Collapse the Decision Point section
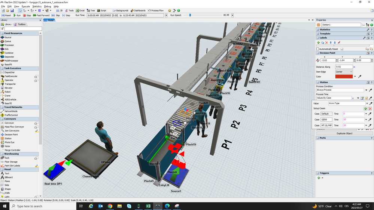 318,53
